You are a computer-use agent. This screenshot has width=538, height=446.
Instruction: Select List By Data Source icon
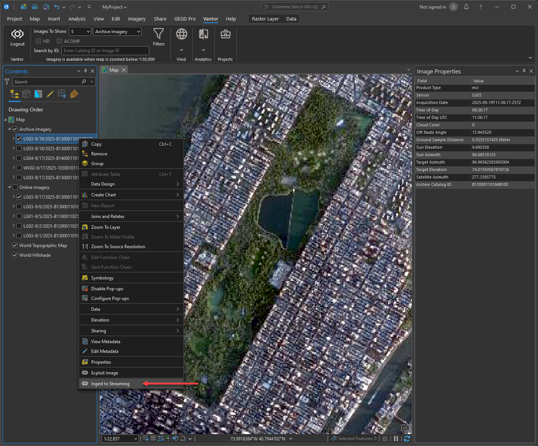(x=26, y=94)
